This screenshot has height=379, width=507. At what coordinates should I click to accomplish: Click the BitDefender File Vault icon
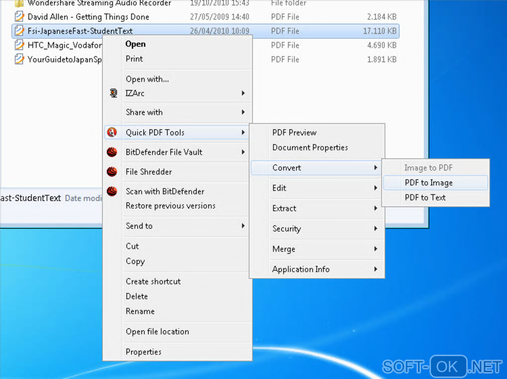(x=112, y=152)
